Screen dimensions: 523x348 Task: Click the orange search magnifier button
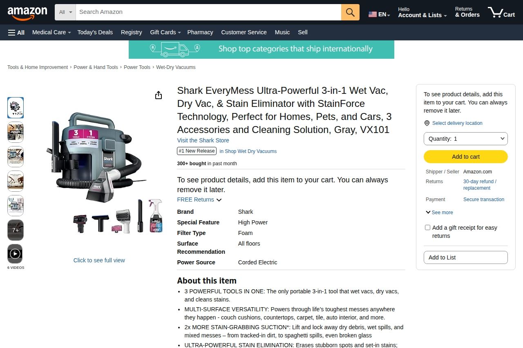point(350,12)
